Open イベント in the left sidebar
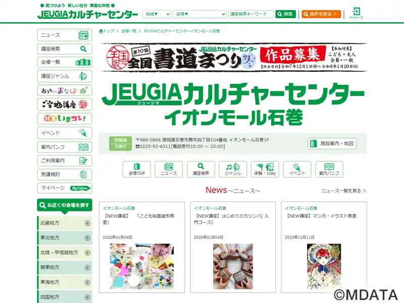 pyautogui.click(x=65, y=133)
